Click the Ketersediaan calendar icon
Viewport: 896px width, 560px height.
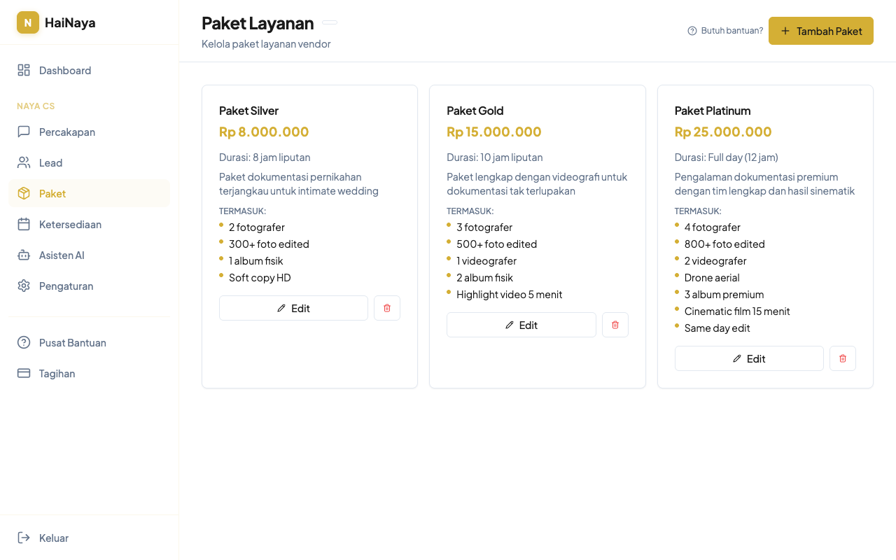(24, 224)
